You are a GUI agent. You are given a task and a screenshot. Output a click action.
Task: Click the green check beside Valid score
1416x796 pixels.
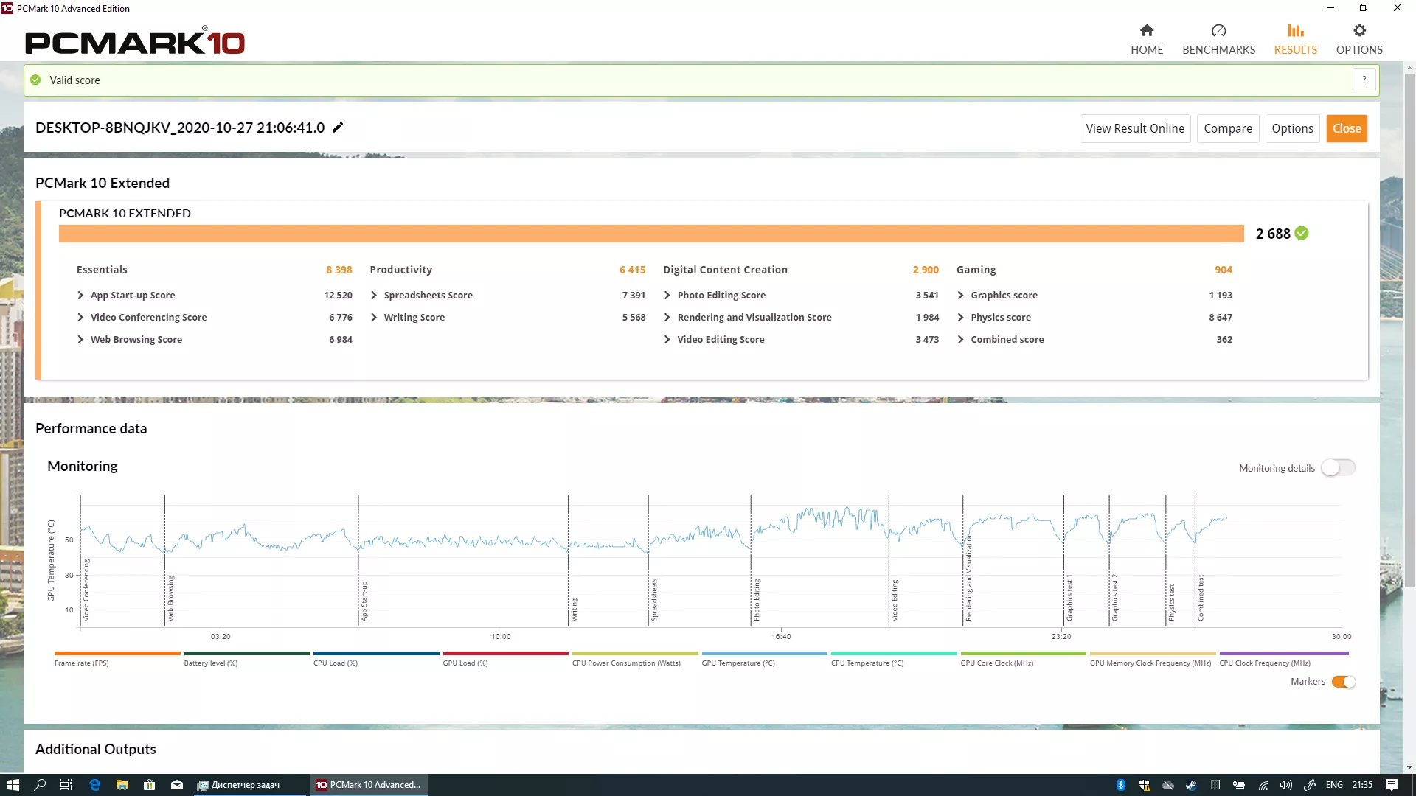pyautogui.click(x=35, y=80)
